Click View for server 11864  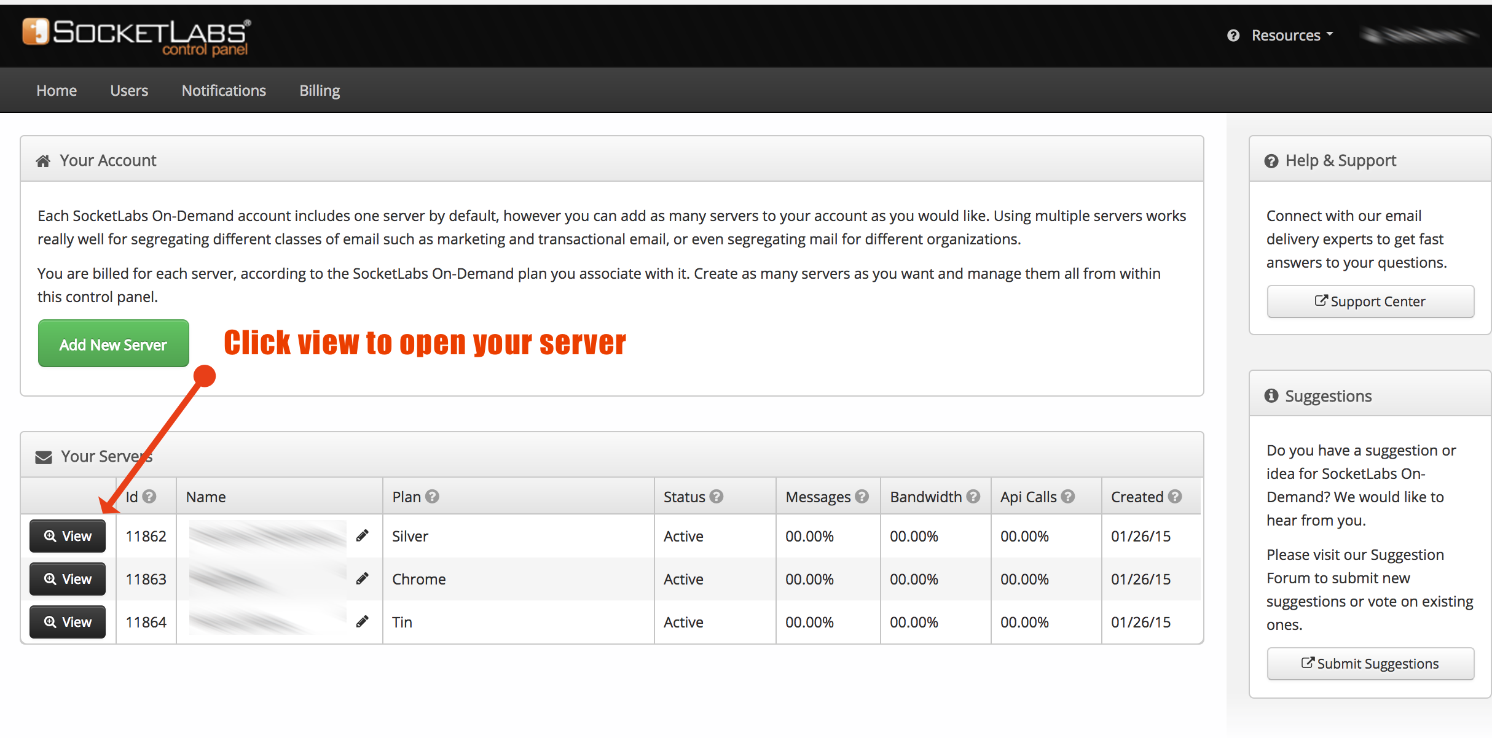[68, 622]
